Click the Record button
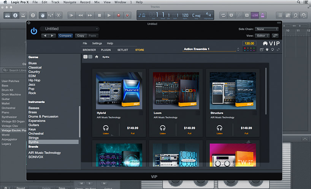This screenshot has height=189, width=311. 118,15
